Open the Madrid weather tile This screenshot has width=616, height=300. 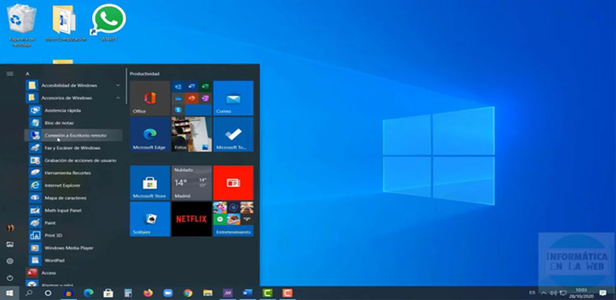point(192,183)
